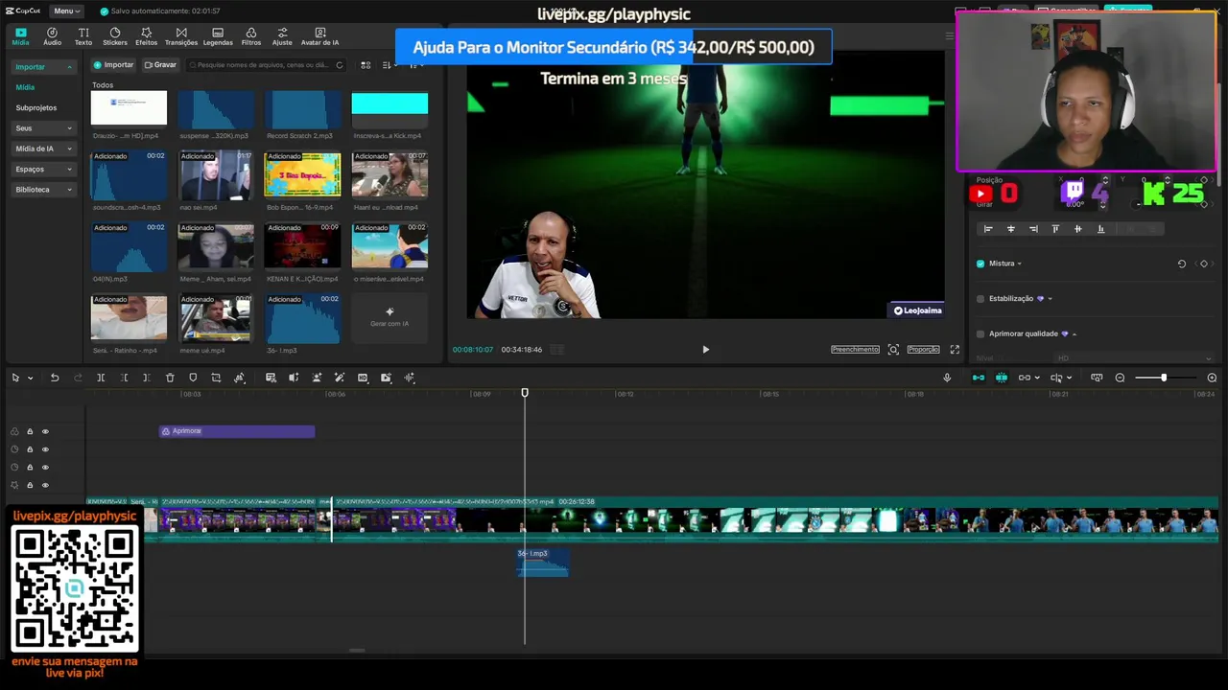This screenshot has width=1228, height=690.
Task: Click the magic wand icon in timeline toolbar
Action: (340, 378)
